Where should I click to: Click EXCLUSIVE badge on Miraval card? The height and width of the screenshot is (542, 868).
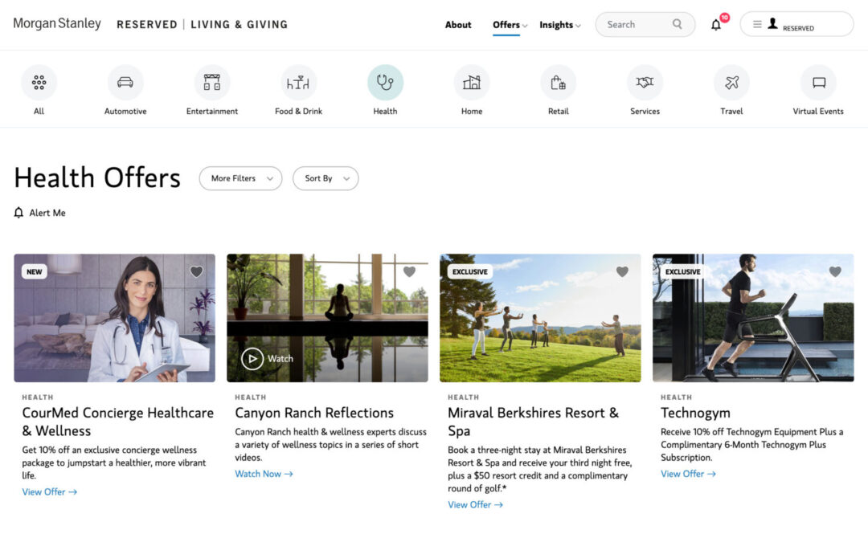[470, 271]
